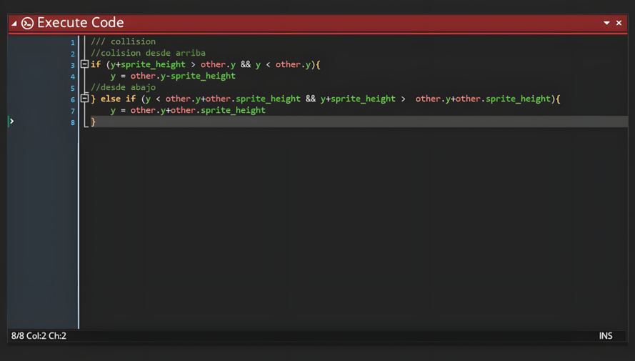Select line number 5 in the gutter
Image resolution: width=635 pixels, height=361 pixels.
pyautogui.click(x=73, y=88)
